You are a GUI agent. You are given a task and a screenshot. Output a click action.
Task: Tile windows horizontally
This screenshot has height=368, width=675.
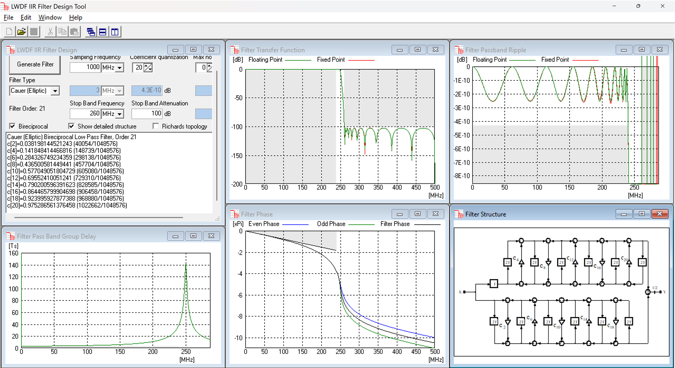(103, 32)
